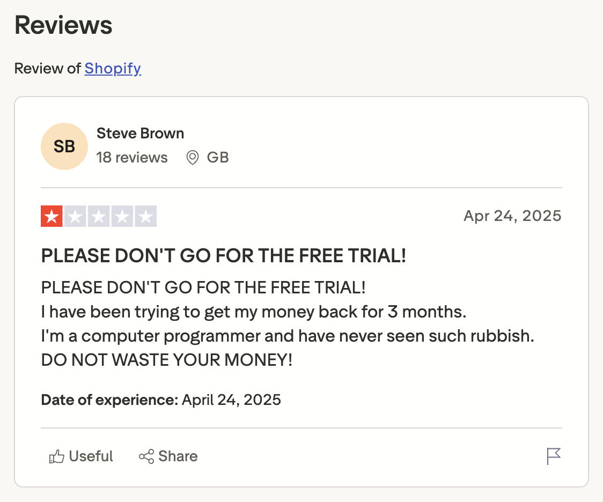This screenshot has width=603, height=502.
Task: Share this review
Action: coord(168,456)
